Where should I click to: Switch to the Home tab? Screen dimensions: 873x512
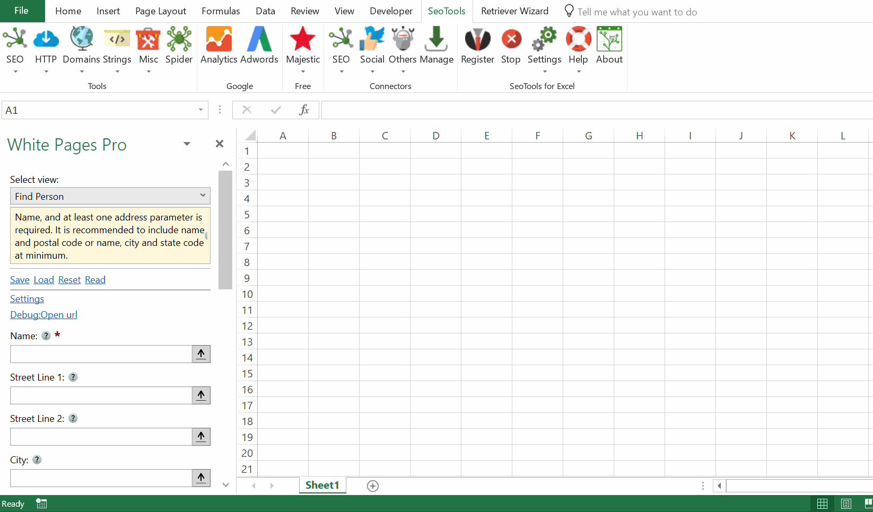[68, 11]
